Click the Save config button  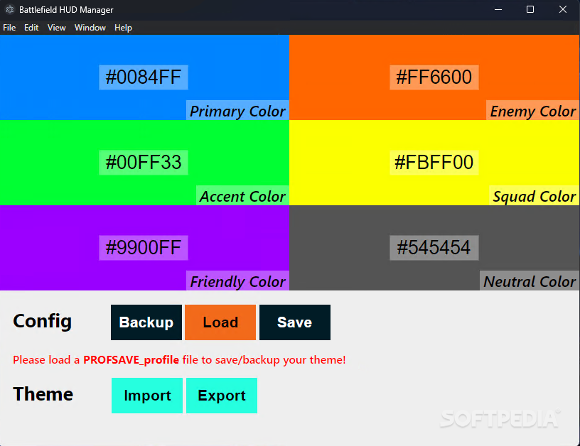pos(295,322)
